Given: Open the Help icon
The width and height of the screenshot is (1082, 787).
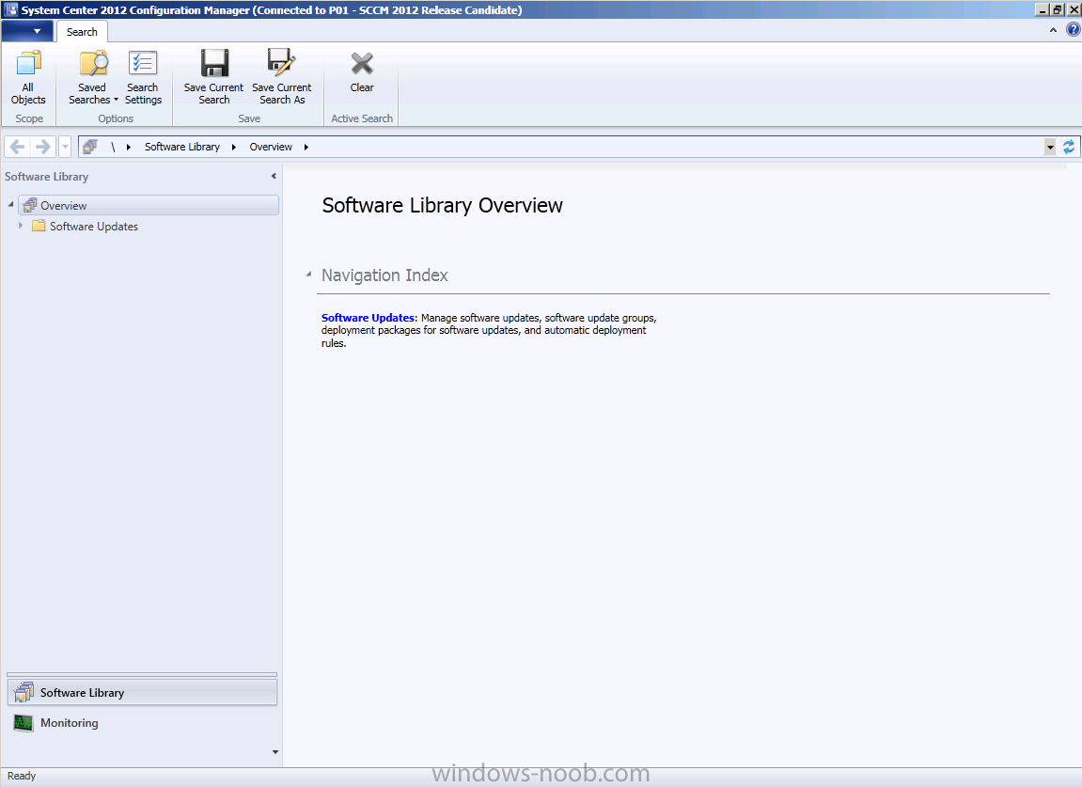Looking at the screenshot, I should tap(1073, 30).
